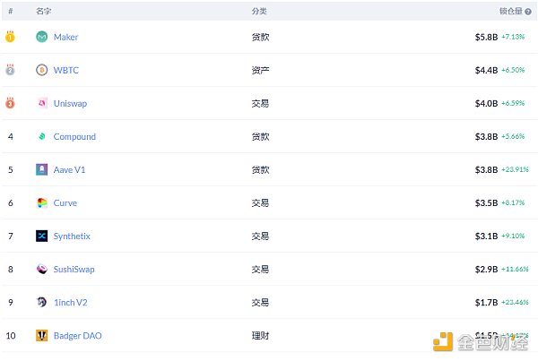Click the WBTC coin icon
Image resolution: width=538 pixels, height=361 pixels.
pos(42,70)
